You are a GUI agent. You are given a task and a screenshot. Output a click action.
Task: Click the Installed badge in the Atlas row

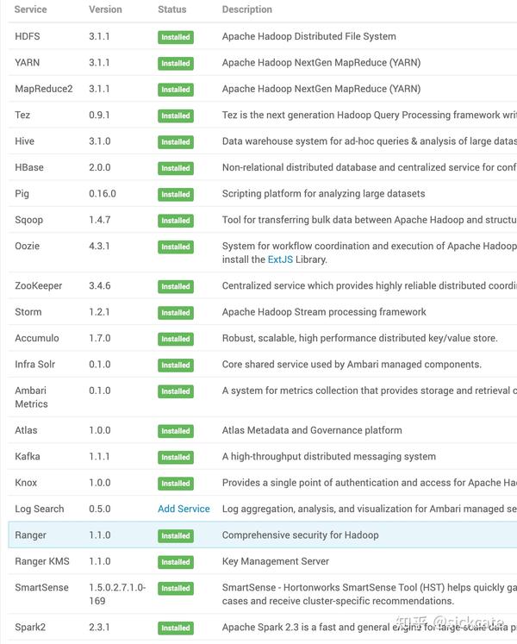point(175,431)
